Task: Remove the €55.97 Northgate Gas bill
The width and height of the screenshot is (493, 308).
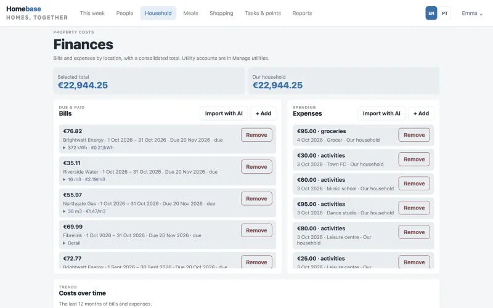Action: coord(256,198)
